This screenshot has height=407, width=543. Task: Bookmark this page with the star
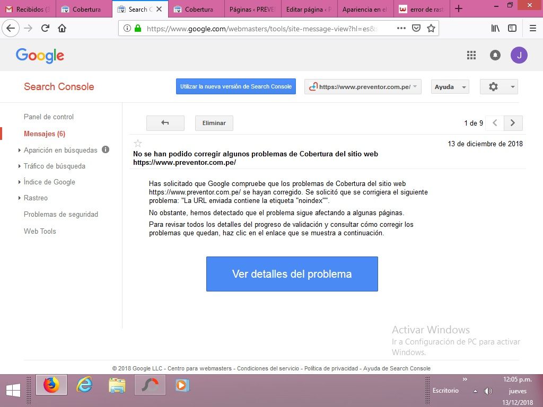pos(431,29)
